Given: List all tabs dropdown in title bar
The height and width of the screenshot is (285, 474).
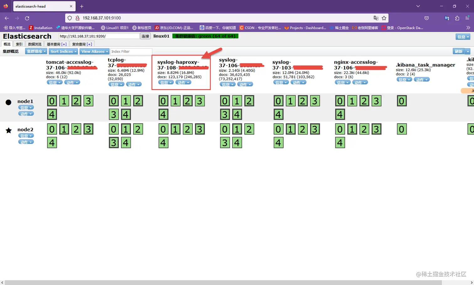Looking at the screenshot, I should (418, 6).
